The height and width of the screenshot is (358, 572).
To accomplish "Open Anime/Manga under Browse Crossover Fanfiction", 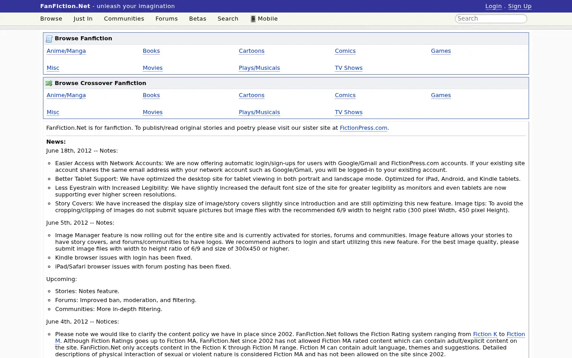I will [66, 95].
